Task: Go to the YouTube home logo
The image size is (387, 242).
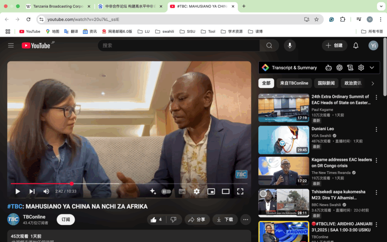Action: click(36, 46)
